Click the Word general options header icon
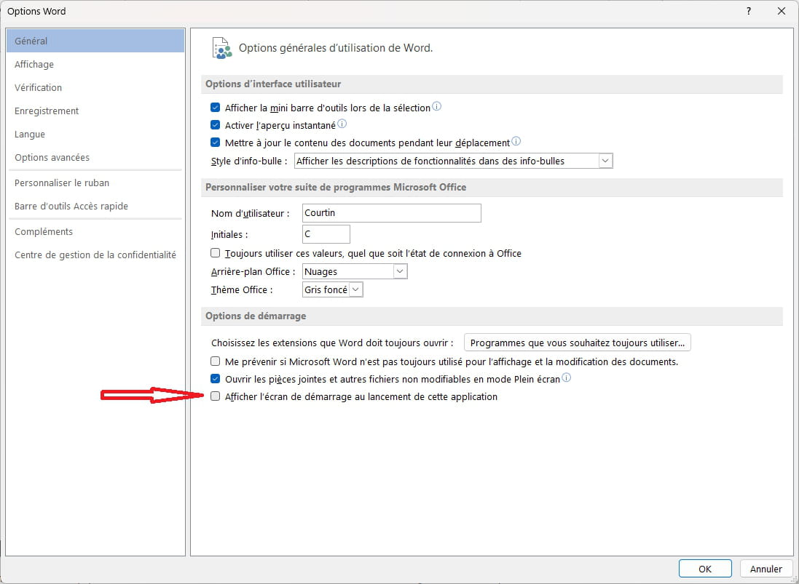Screen dimensions: 799x584 221,48
